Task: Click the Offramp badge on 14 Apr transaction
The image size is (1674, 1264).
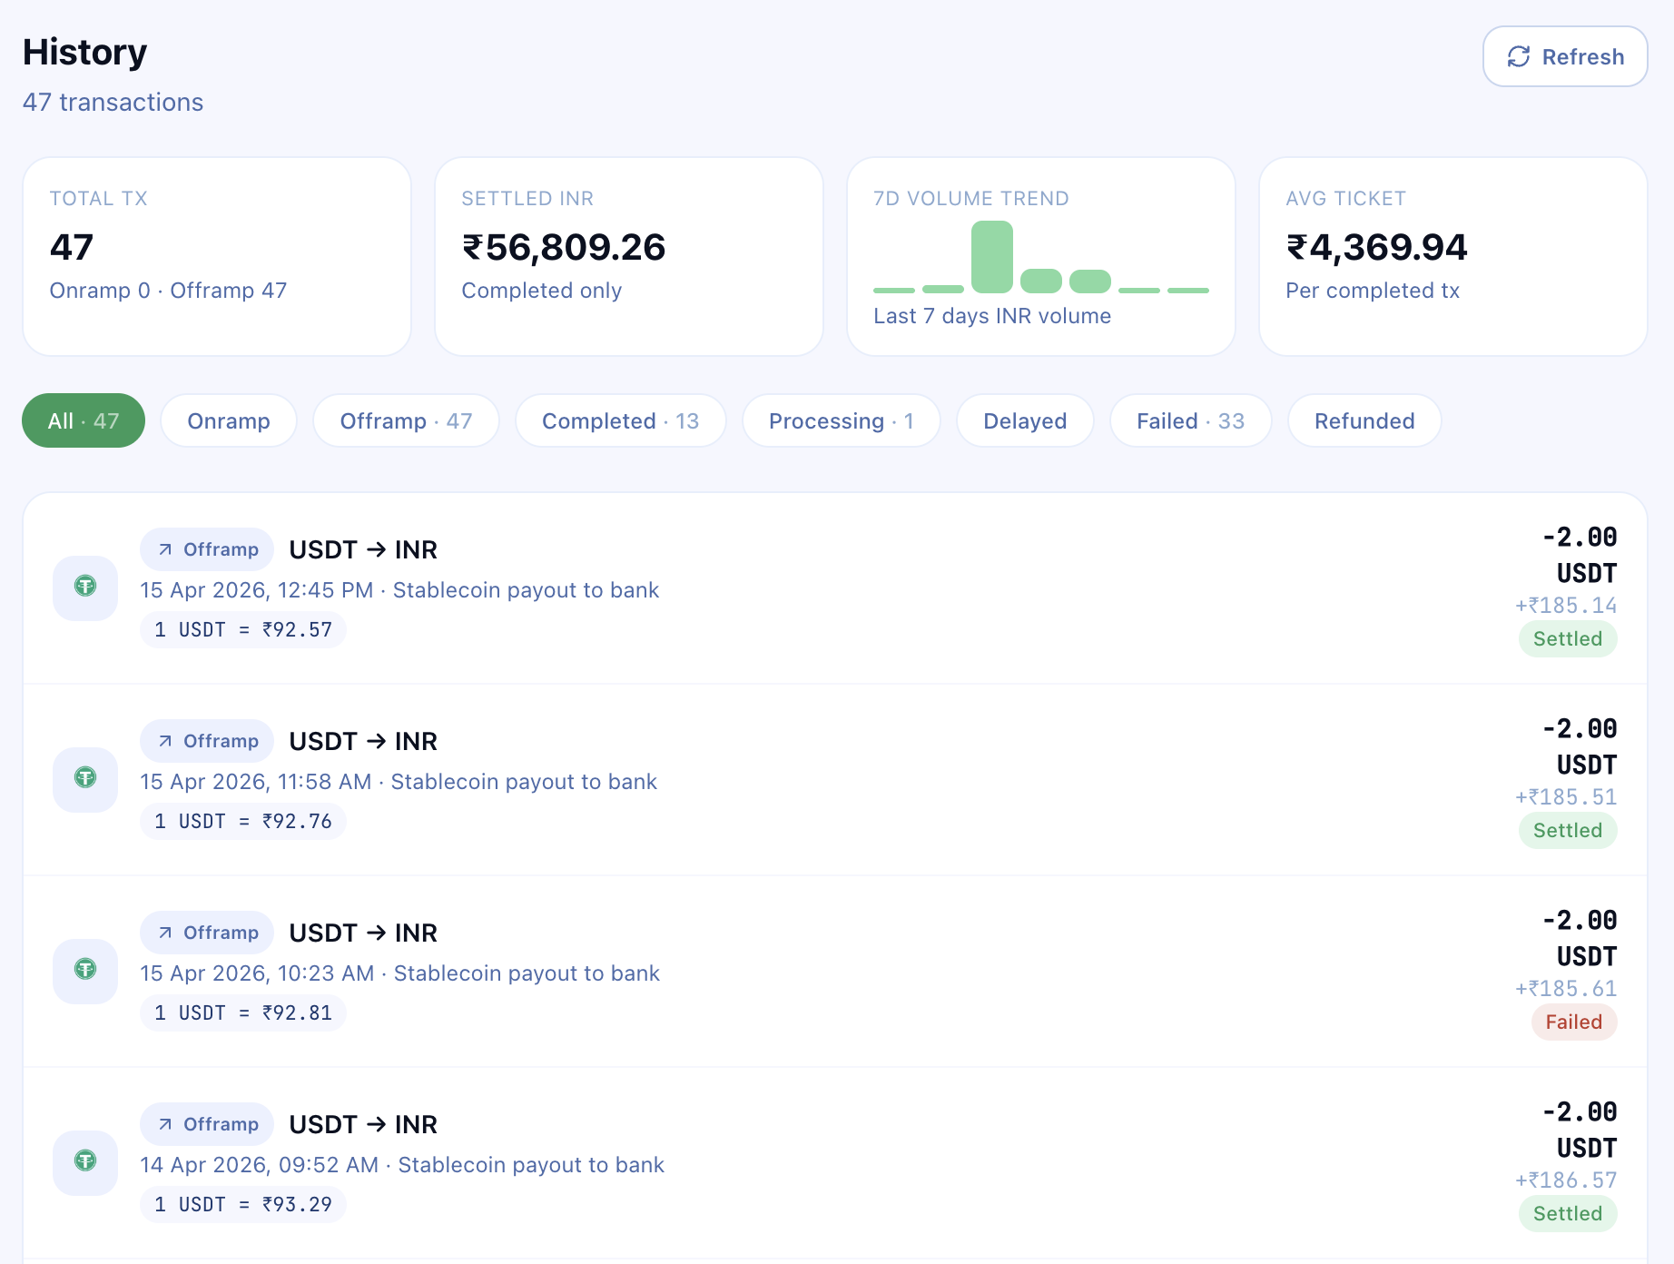Action: click(x=207, y=1124)
